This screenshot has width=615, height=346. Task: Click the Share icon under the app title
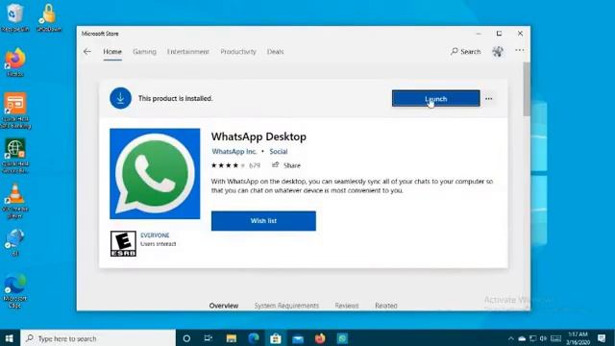pyautogui.click(x=286, y=165)
